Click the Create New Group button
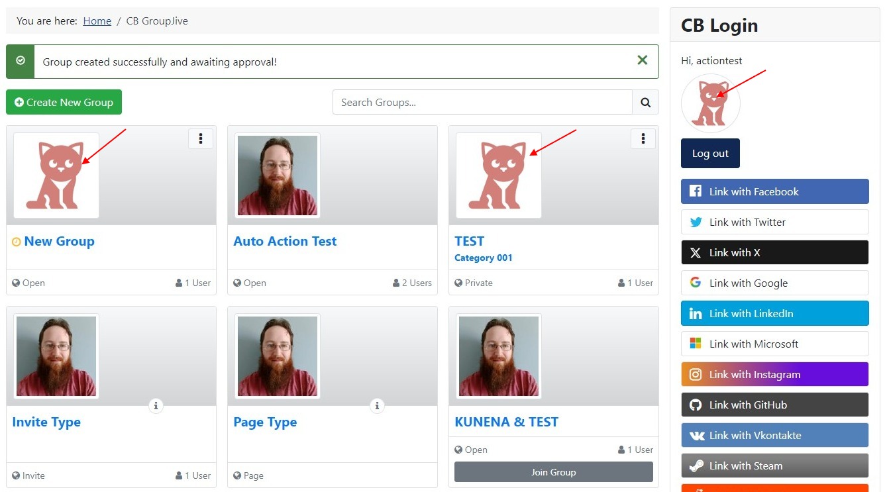 pyautogui.click(x=64, y=102)
